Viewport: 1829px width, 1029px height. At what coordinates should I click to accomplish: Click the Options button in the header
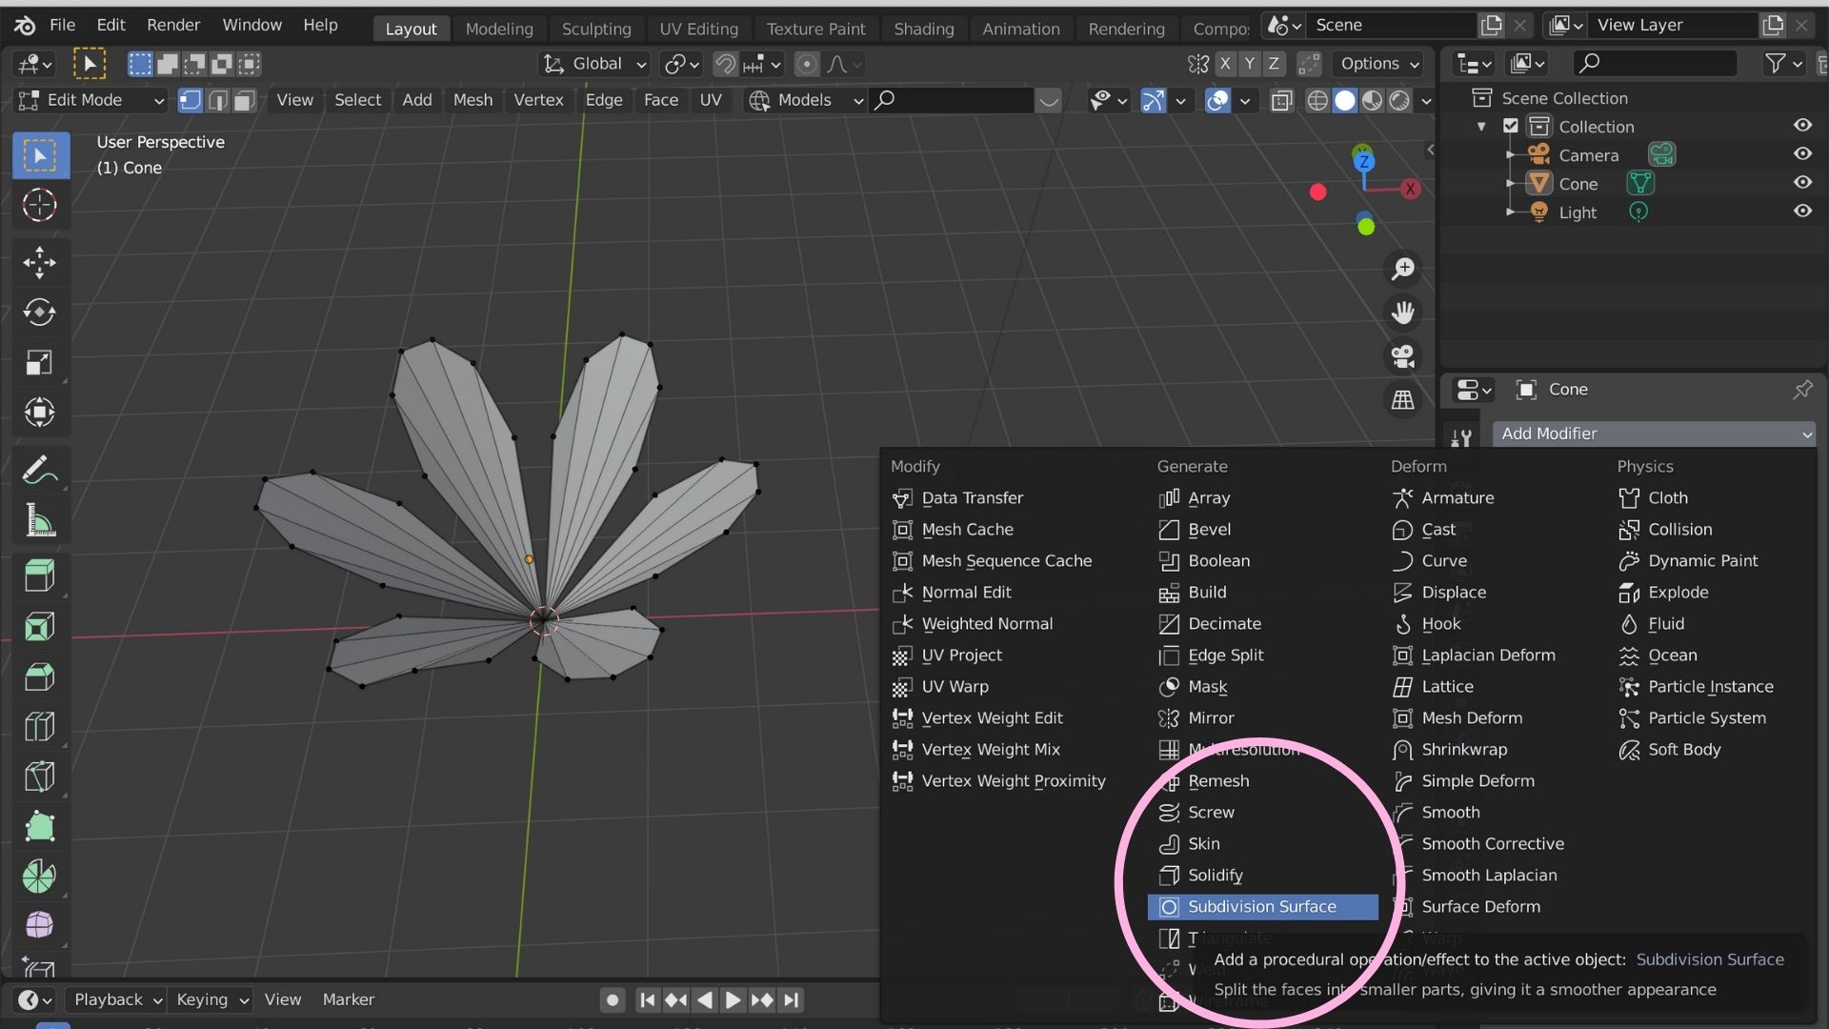tap(1377, 63)
